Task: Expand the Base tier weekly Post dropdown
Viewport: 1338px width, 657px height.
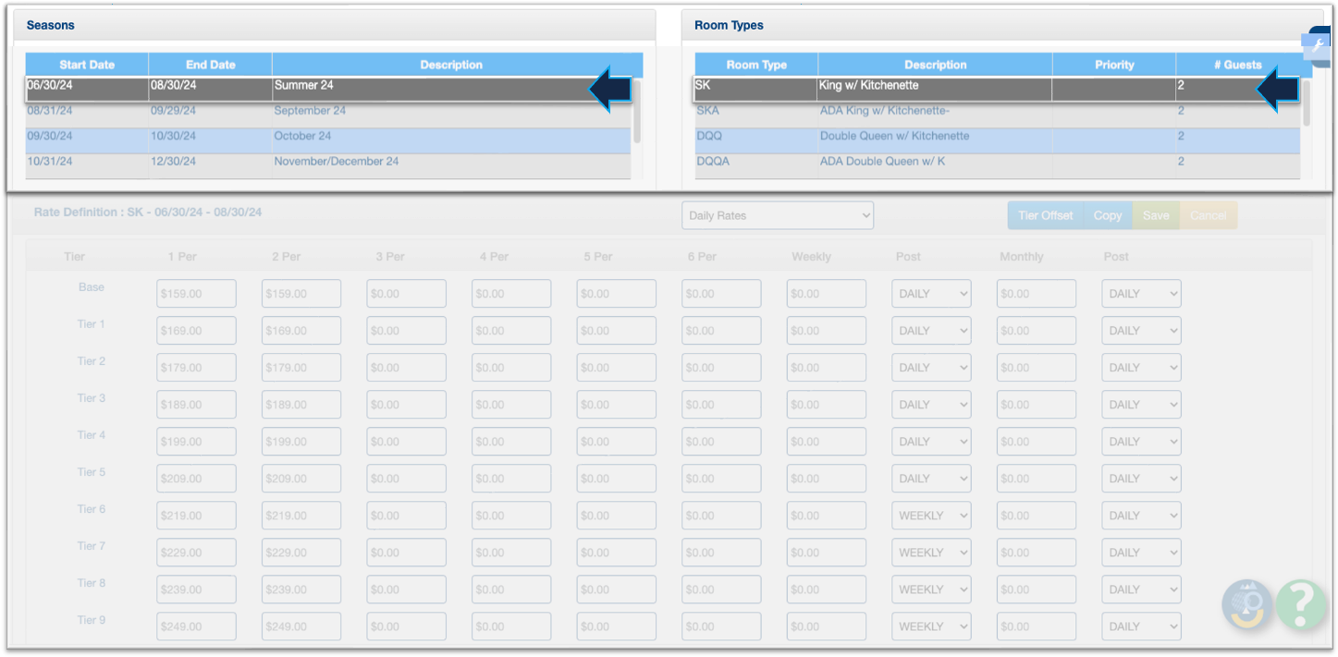Action: click(931, 294)
